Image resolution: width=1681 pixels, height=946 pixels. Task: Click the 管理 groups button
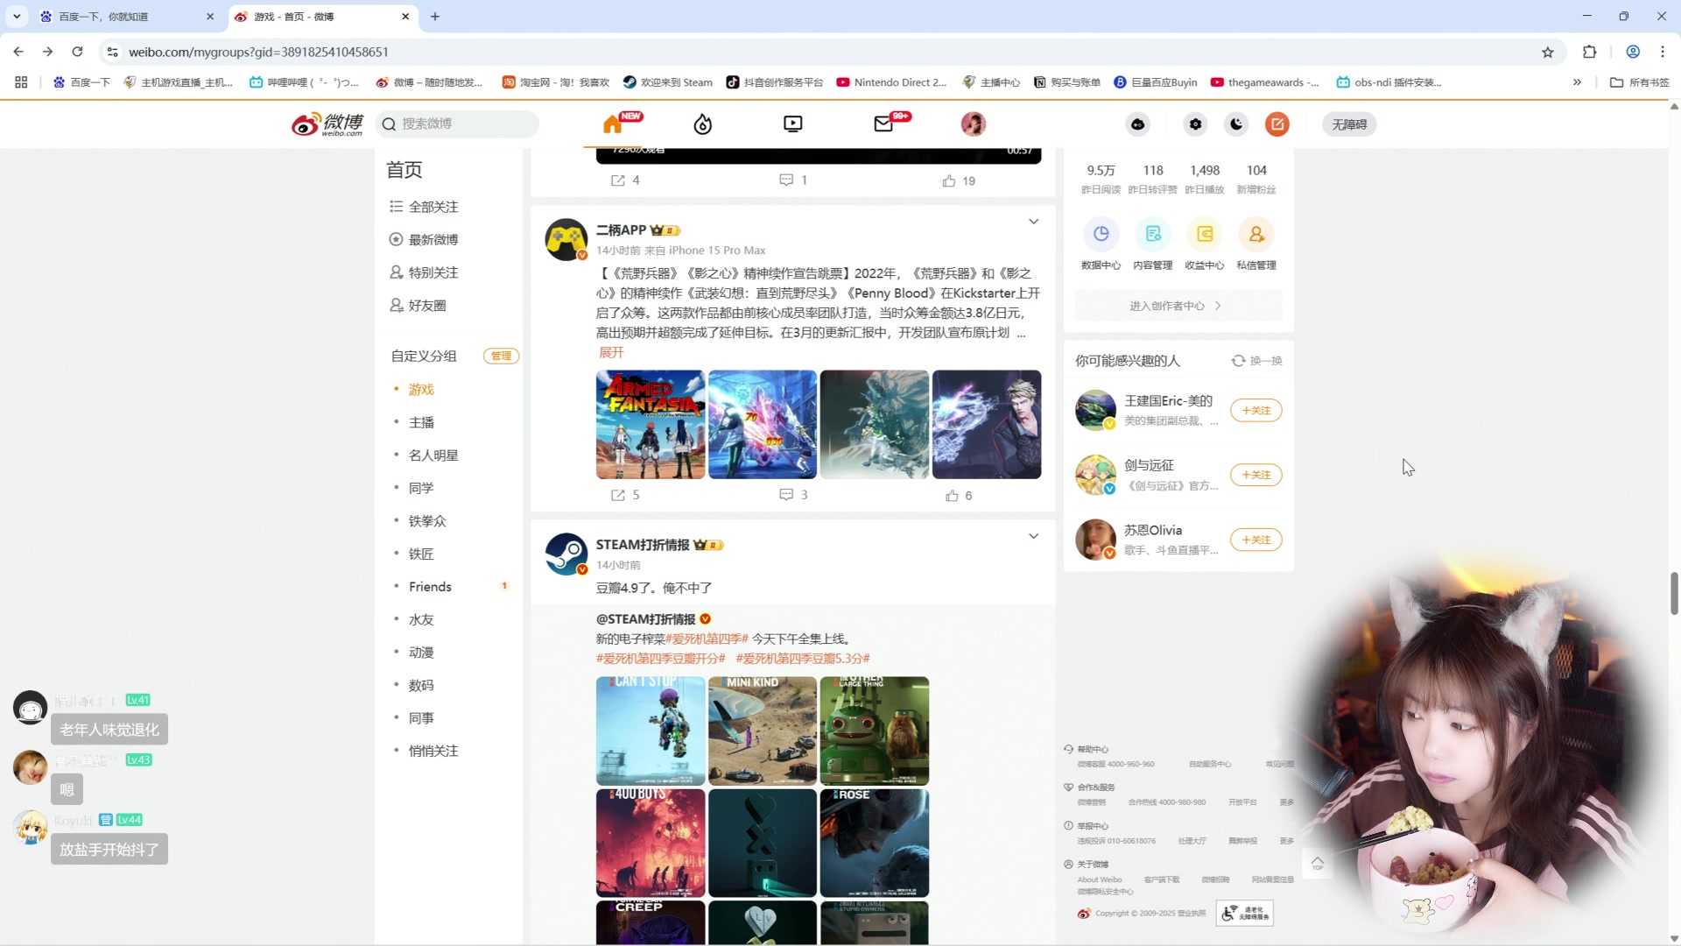[501, 357]
